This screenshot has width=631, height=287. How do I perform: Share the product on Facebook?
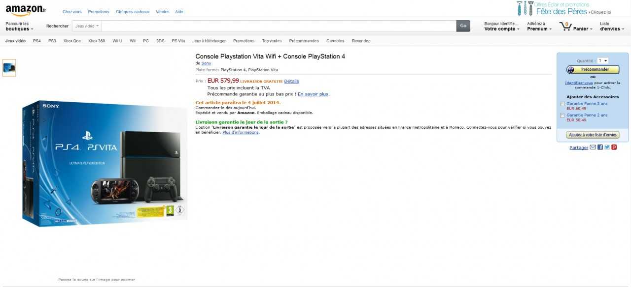tap(600, 147)
